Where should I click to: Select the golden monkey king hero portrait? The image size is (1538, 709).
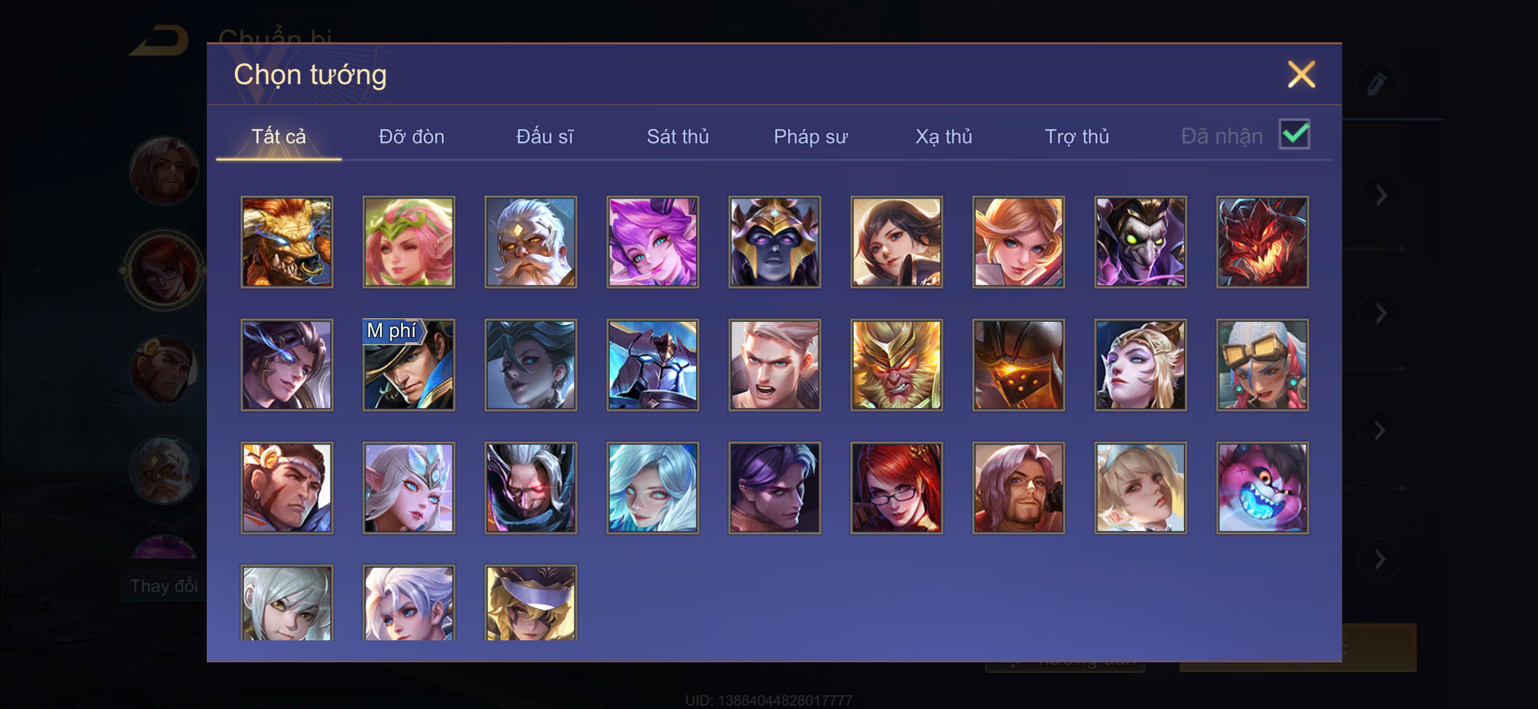pyautogui.click(x=896, y=364)
